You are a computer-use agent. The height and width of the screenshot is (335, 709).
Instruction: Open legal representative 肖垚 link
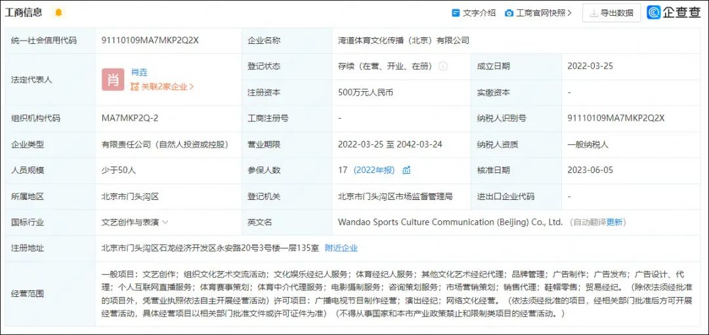coord(139,72)
